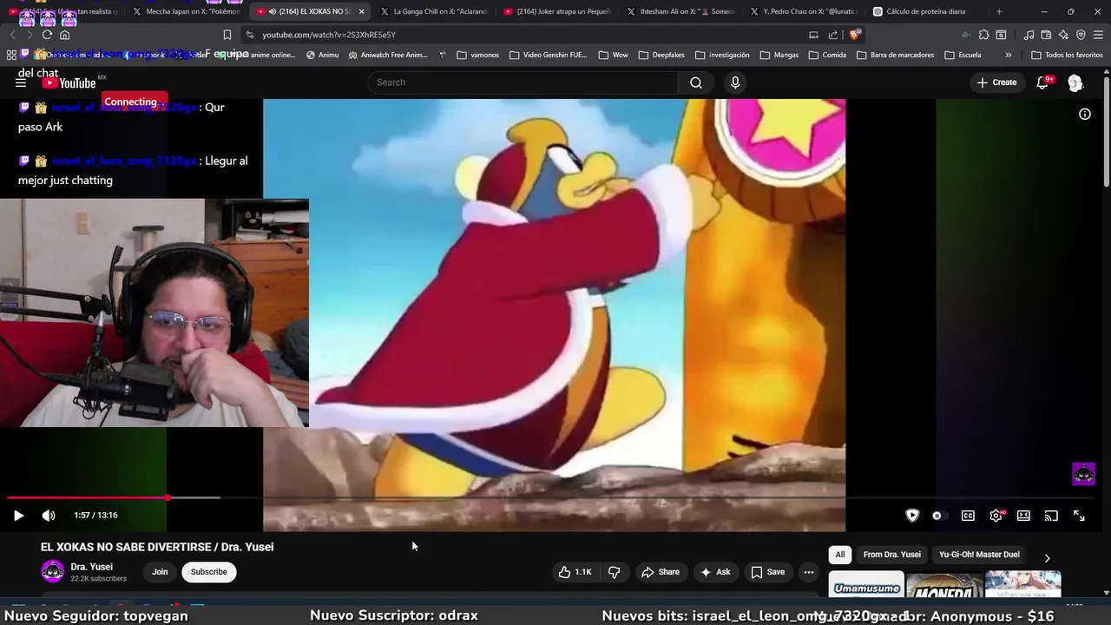
Task: Switch to Joker atrapa un Pequeño tab
Action: 557,11
